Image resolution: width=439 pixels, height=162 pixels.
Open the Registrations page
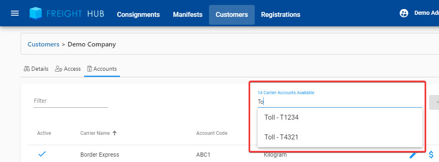pos(281,14)
